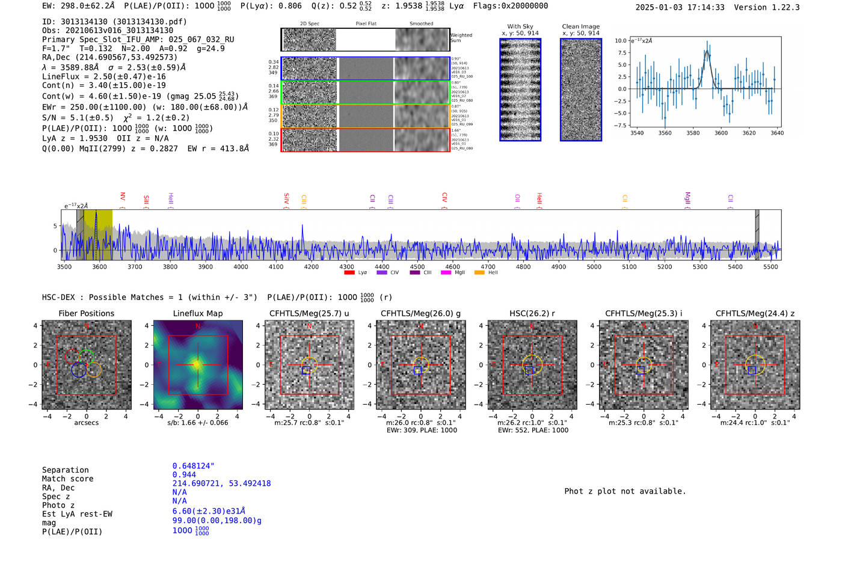Click the header text 'Flags:0x20000000'
Screen dimensions: 842x573
(x=511, y=6)
